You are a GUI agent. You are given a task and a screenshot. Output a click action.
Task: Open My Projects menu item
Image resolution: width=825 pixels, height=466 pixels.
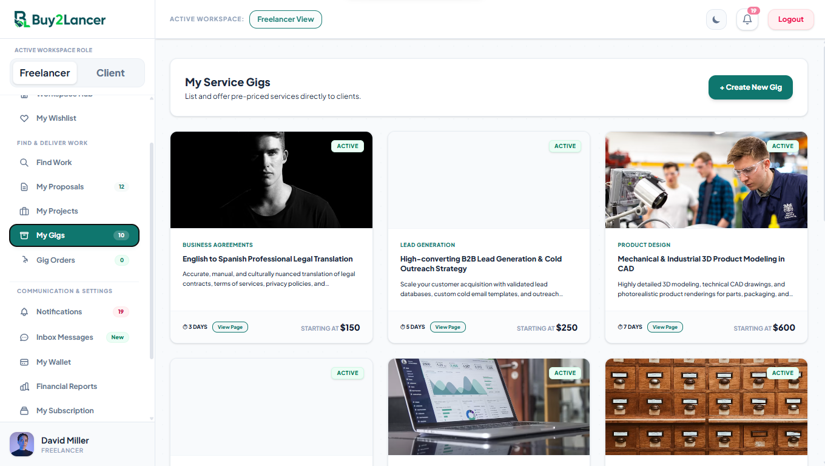[x=74, y=211]
